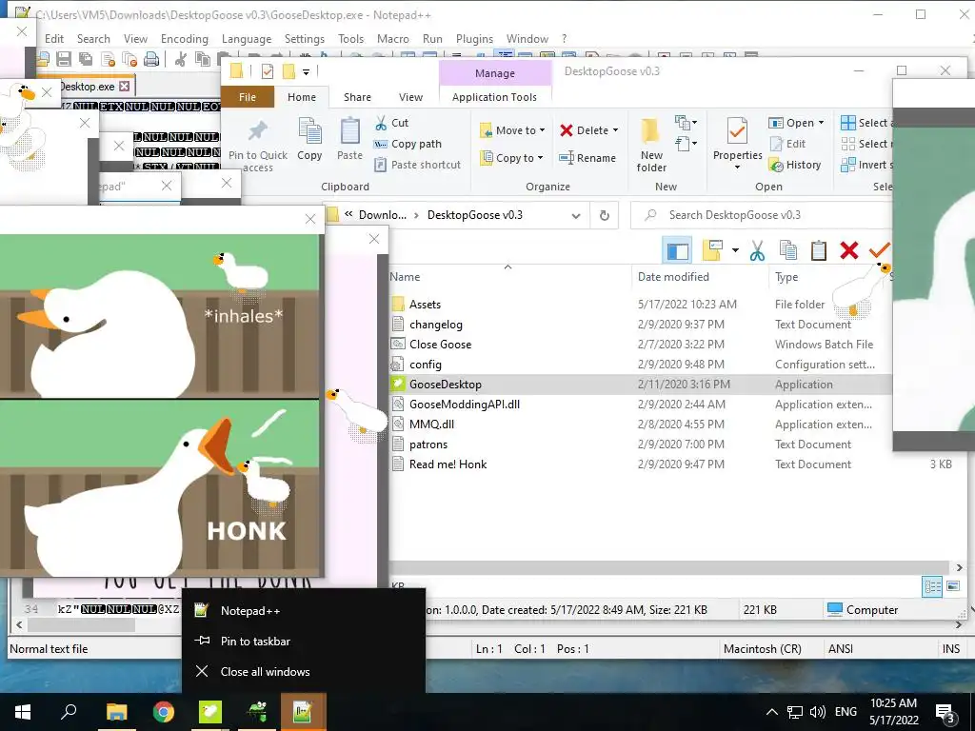The width and height of the screenshot is (975, 731).
Task: Select the Close Goose batch file
Action: click(440, 345)
